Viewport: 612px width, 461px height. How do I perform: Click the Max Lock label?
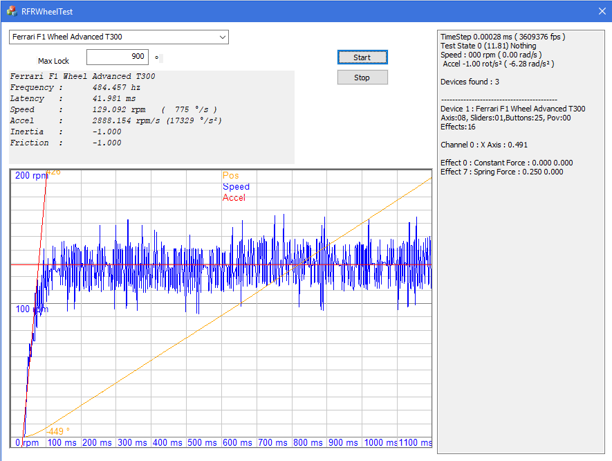tap(53, 61)
